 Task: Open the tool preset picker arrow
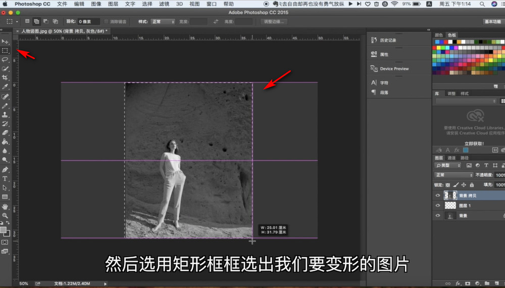coord(17,22)
